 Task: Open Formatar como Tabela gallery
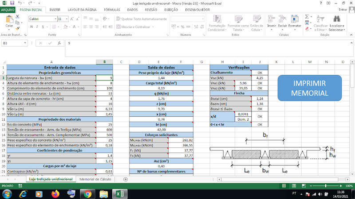[238, 23]
